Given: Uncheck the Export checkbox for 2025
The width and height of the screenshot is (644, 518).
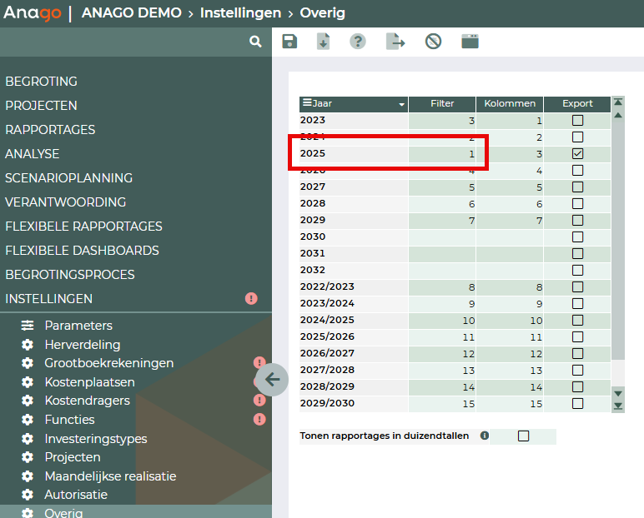Looking at the screenshot, I should (577, 154).
